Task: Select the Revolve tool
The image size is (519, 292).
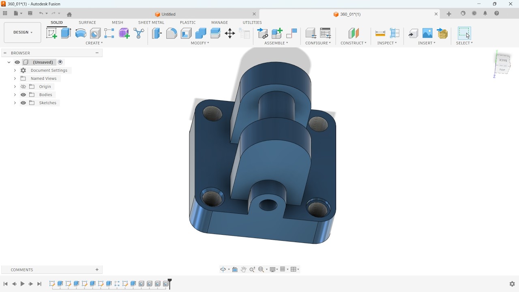Action: click(x=81, y=33)
